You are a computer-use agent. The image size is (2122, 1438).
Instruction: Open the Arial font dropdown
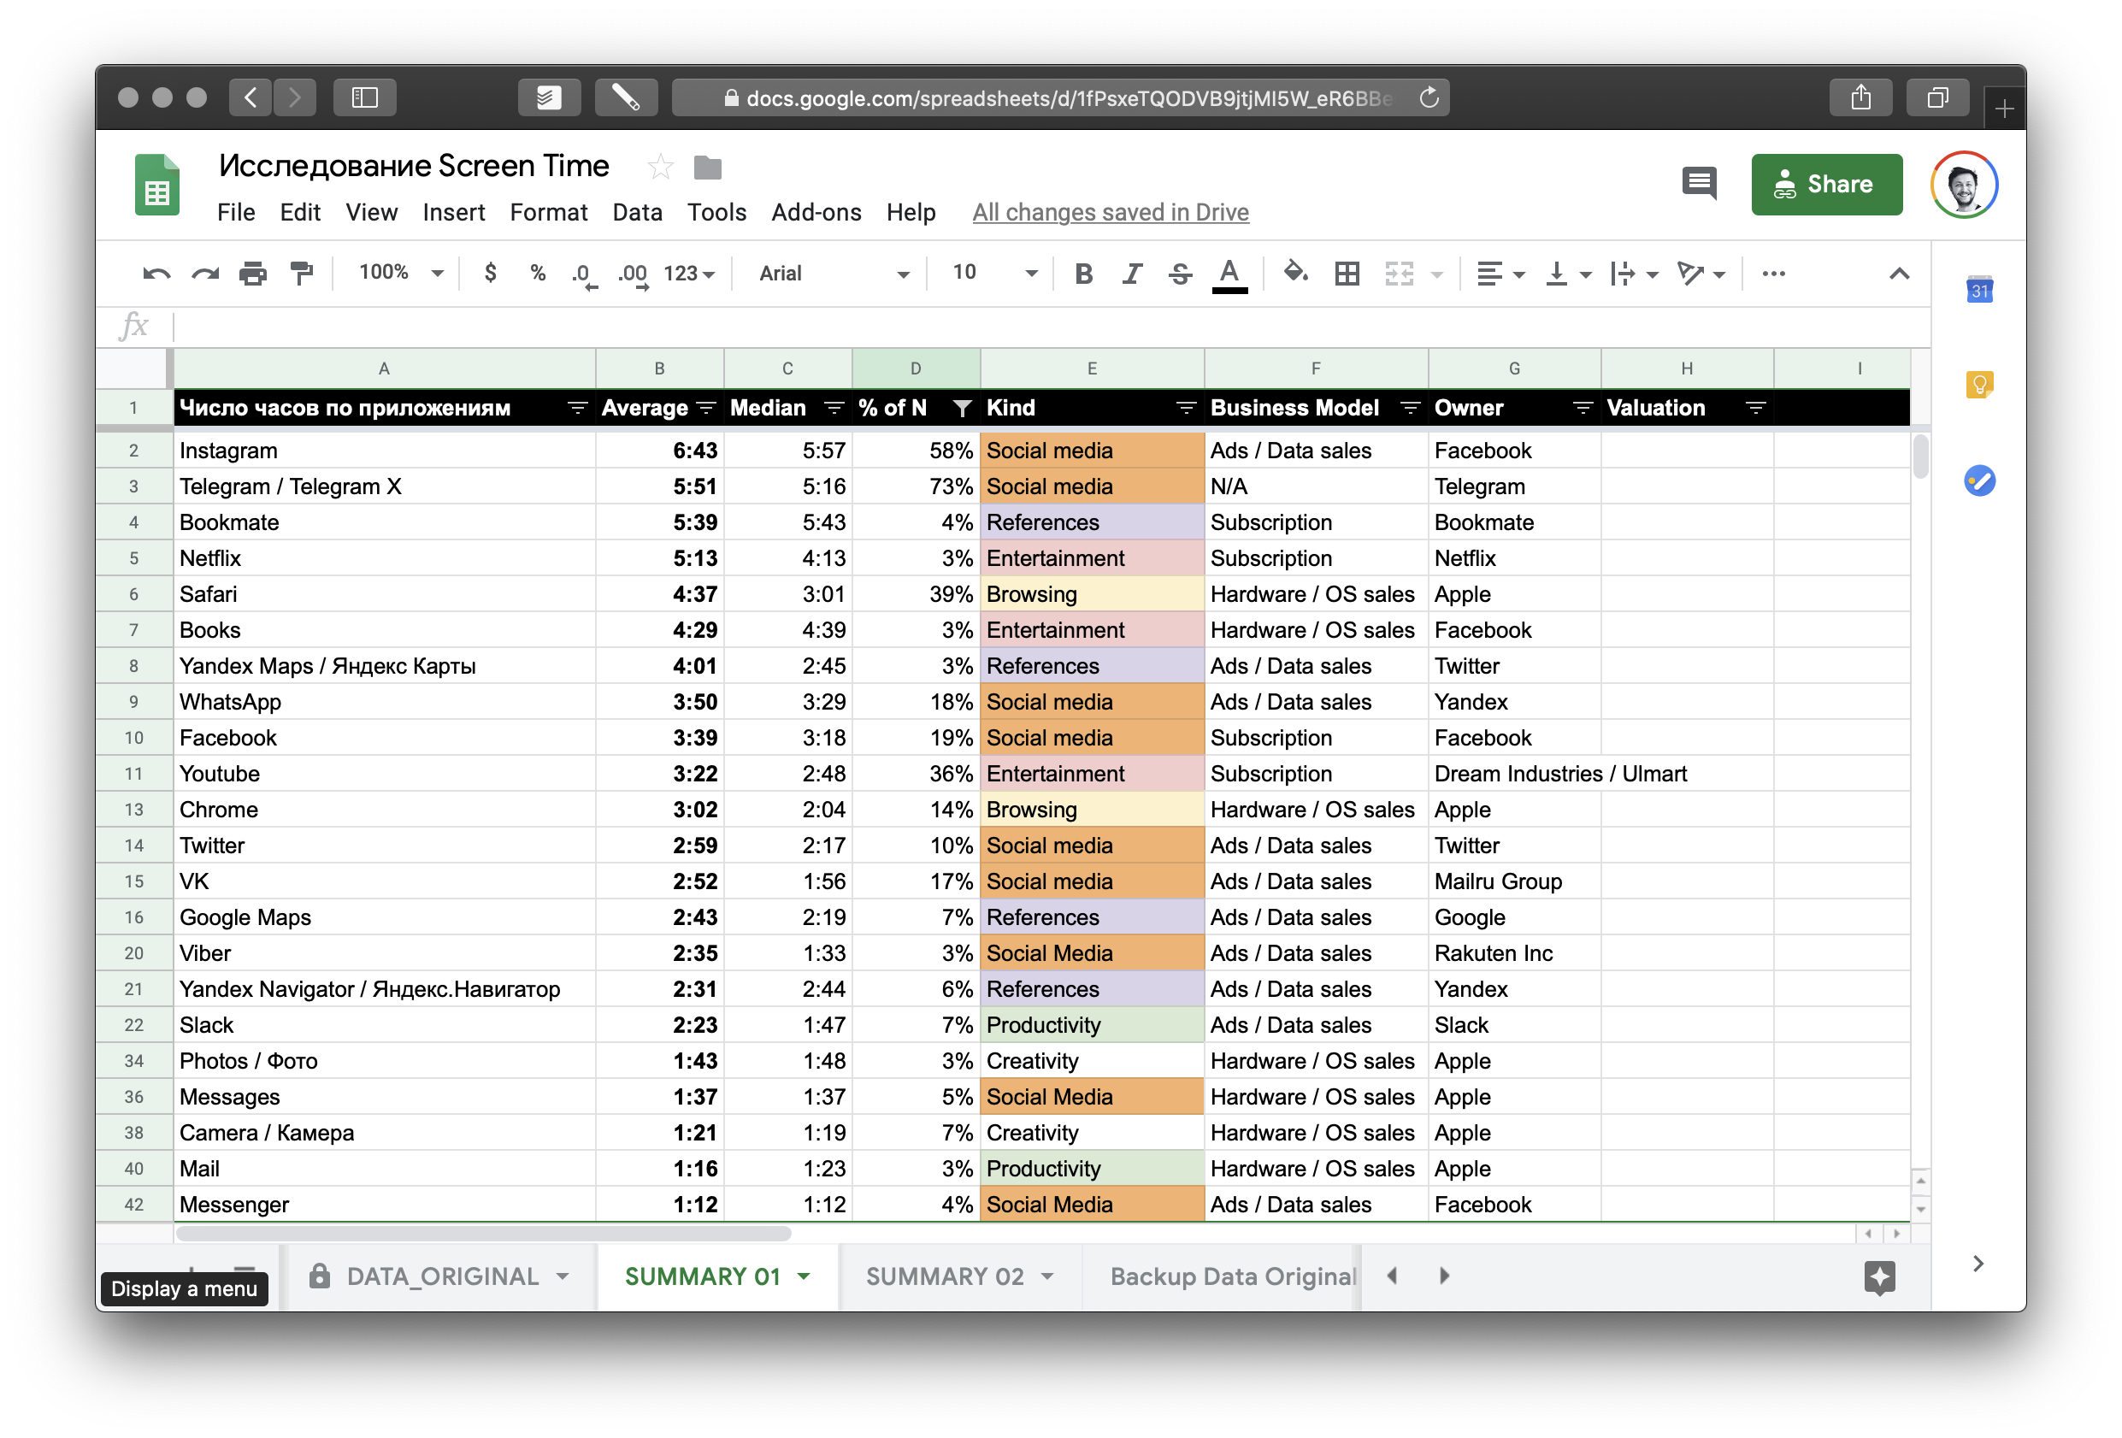click(834, 273)
